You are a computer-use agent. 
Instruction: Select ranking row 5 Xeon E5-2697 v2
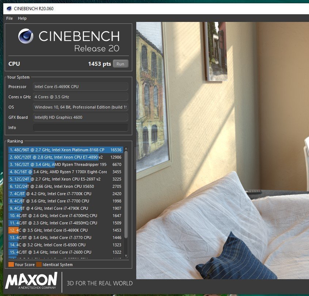tap(66, 179)
